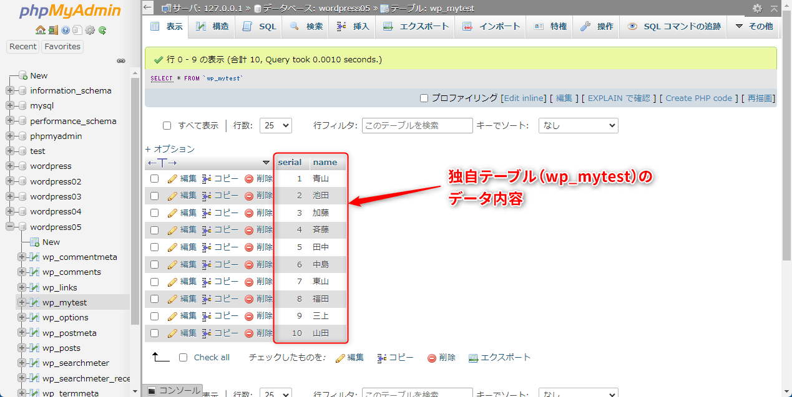Click the chain link icon in sidebar

pos(121,61)
